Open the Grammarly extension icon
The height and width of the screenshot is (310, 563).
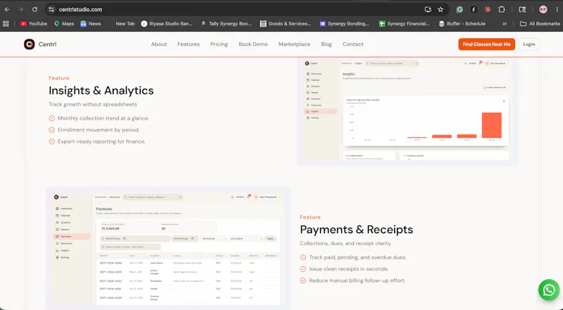click(460, 10)
